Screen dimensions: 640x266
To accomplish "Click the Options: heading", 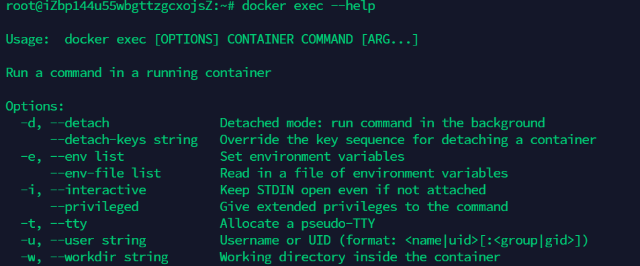I will [35, 107].
